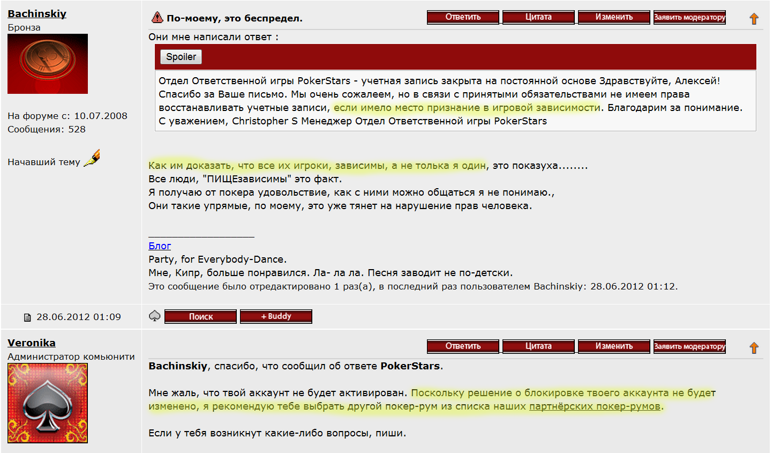The image size is (773, 453).
Task: Click Изменить in the Veronika post
Action: (614, 346)
